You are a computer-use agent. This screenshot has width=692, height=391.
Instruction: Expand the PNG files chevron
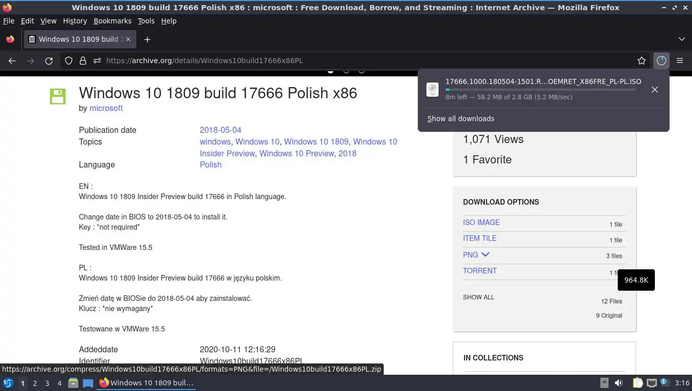click(485, 255)
